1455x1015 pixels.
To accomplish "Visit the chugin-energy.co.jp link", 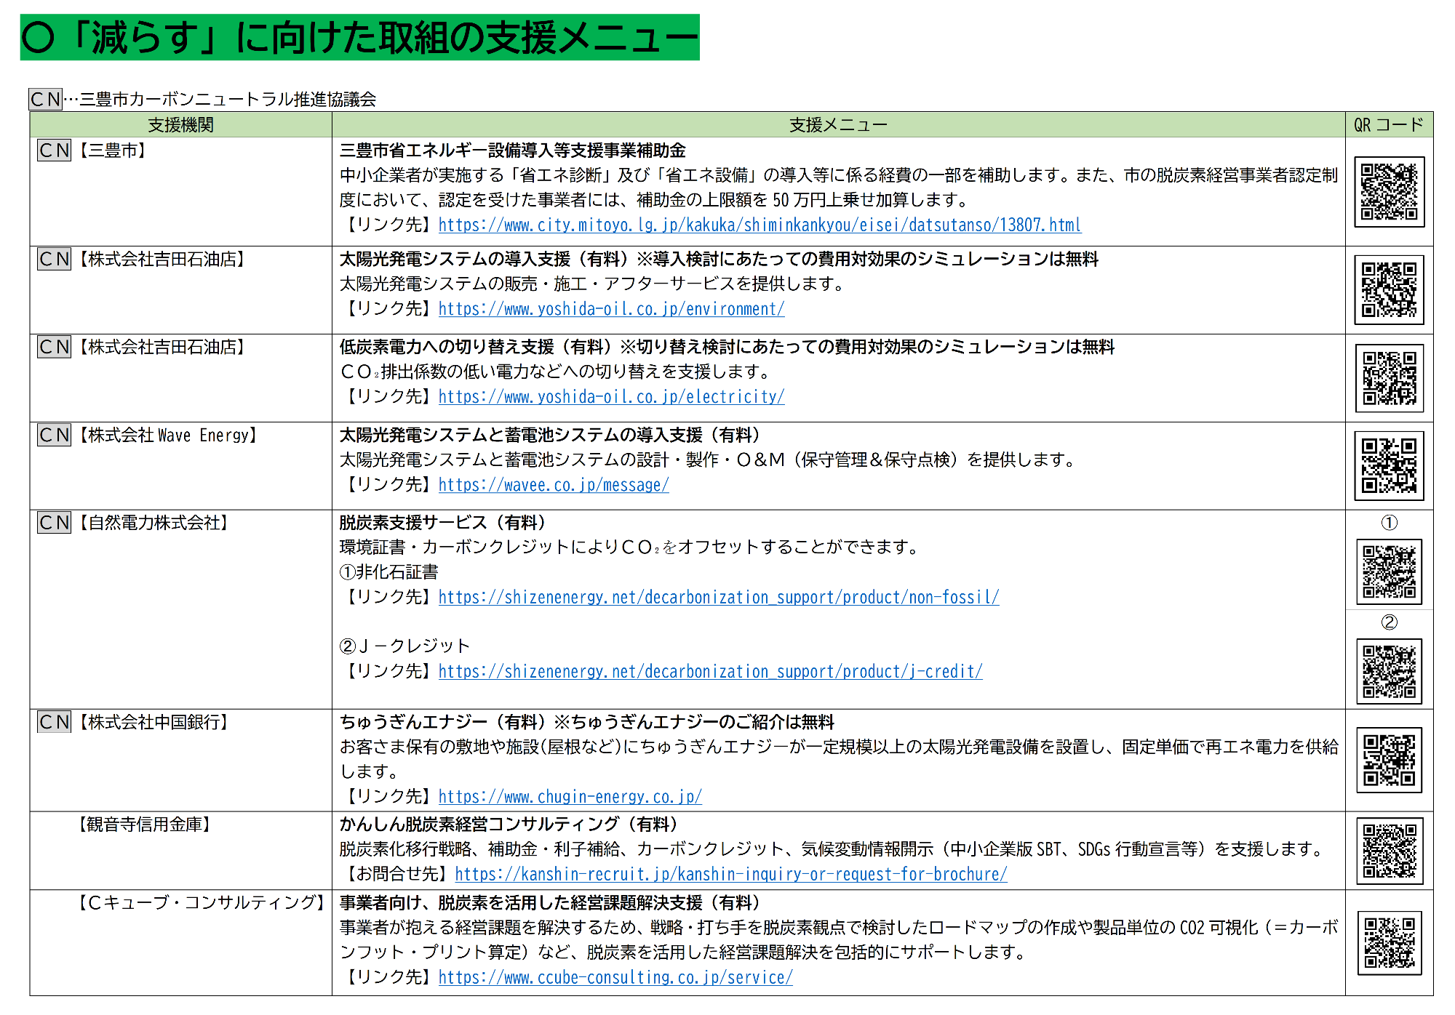I will pyautogui.click(x=570, y=798).
